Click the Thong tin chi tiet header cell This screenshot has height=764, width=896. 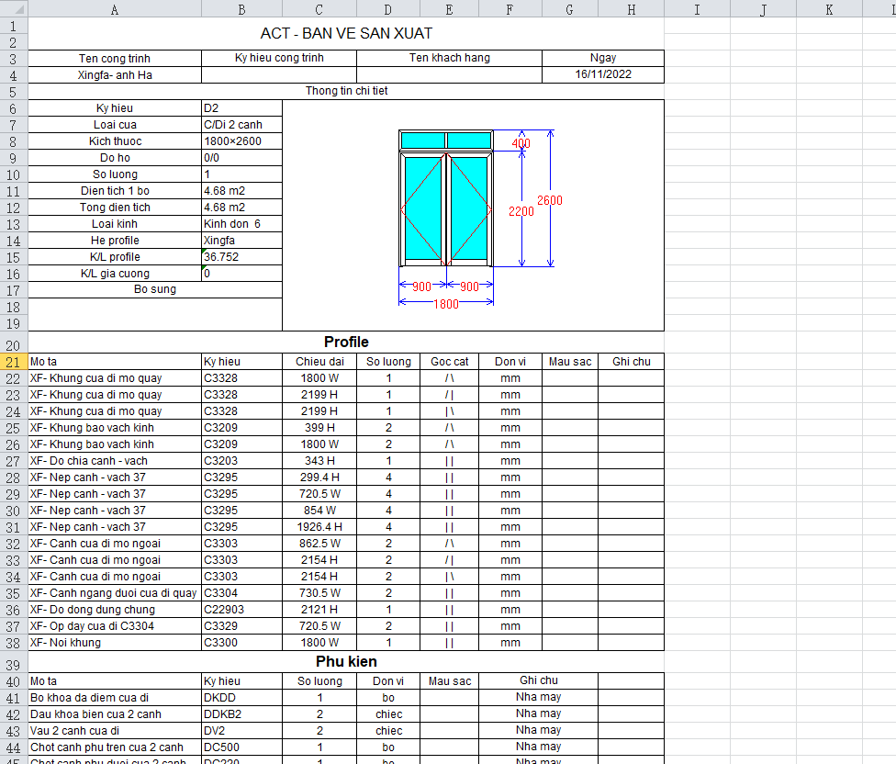tap(346, 91)
